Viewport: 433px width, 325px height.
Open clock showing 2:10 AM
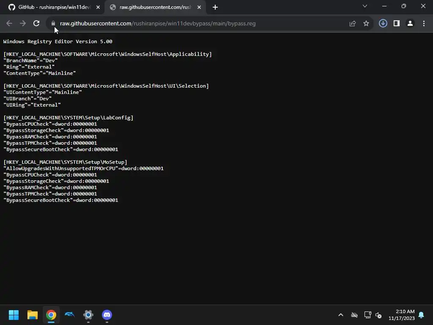tap(402, 315)
